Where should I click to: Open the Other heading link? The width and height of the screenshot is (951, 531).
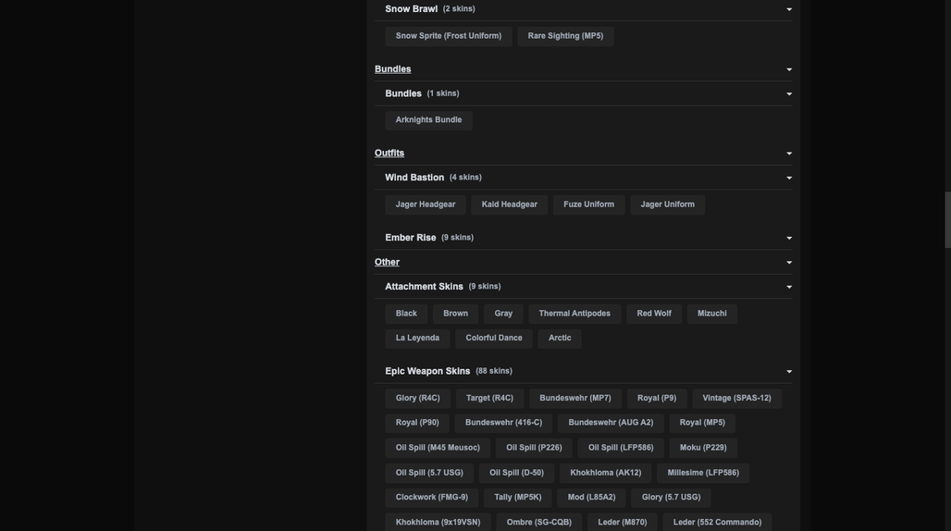[387, 262]
